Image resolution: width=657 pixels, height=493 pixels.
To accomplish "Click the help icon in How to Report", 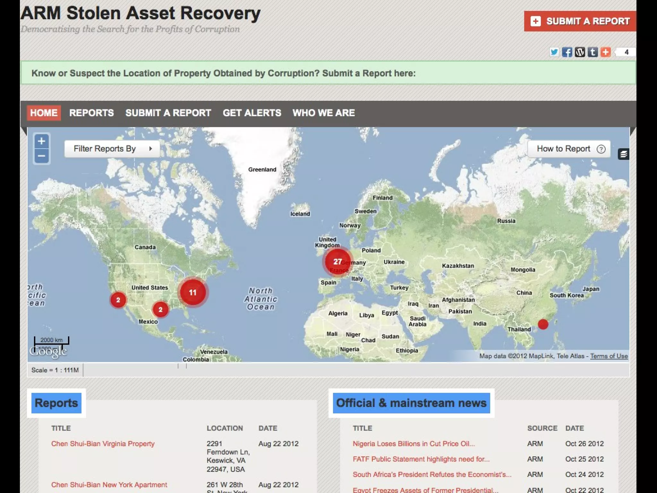I will 601,149.
